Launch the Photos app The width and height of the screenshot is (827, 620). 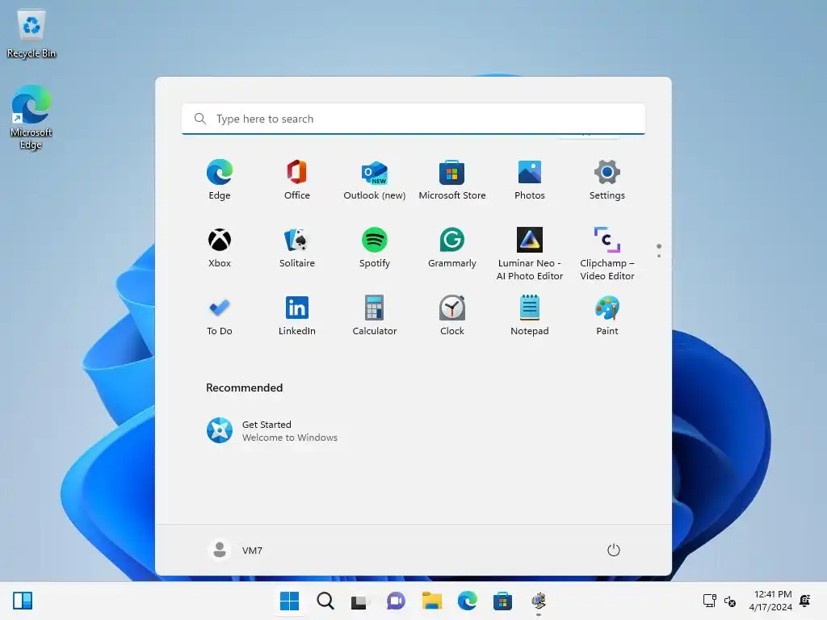pyautogui.click(x=530, y=179)
